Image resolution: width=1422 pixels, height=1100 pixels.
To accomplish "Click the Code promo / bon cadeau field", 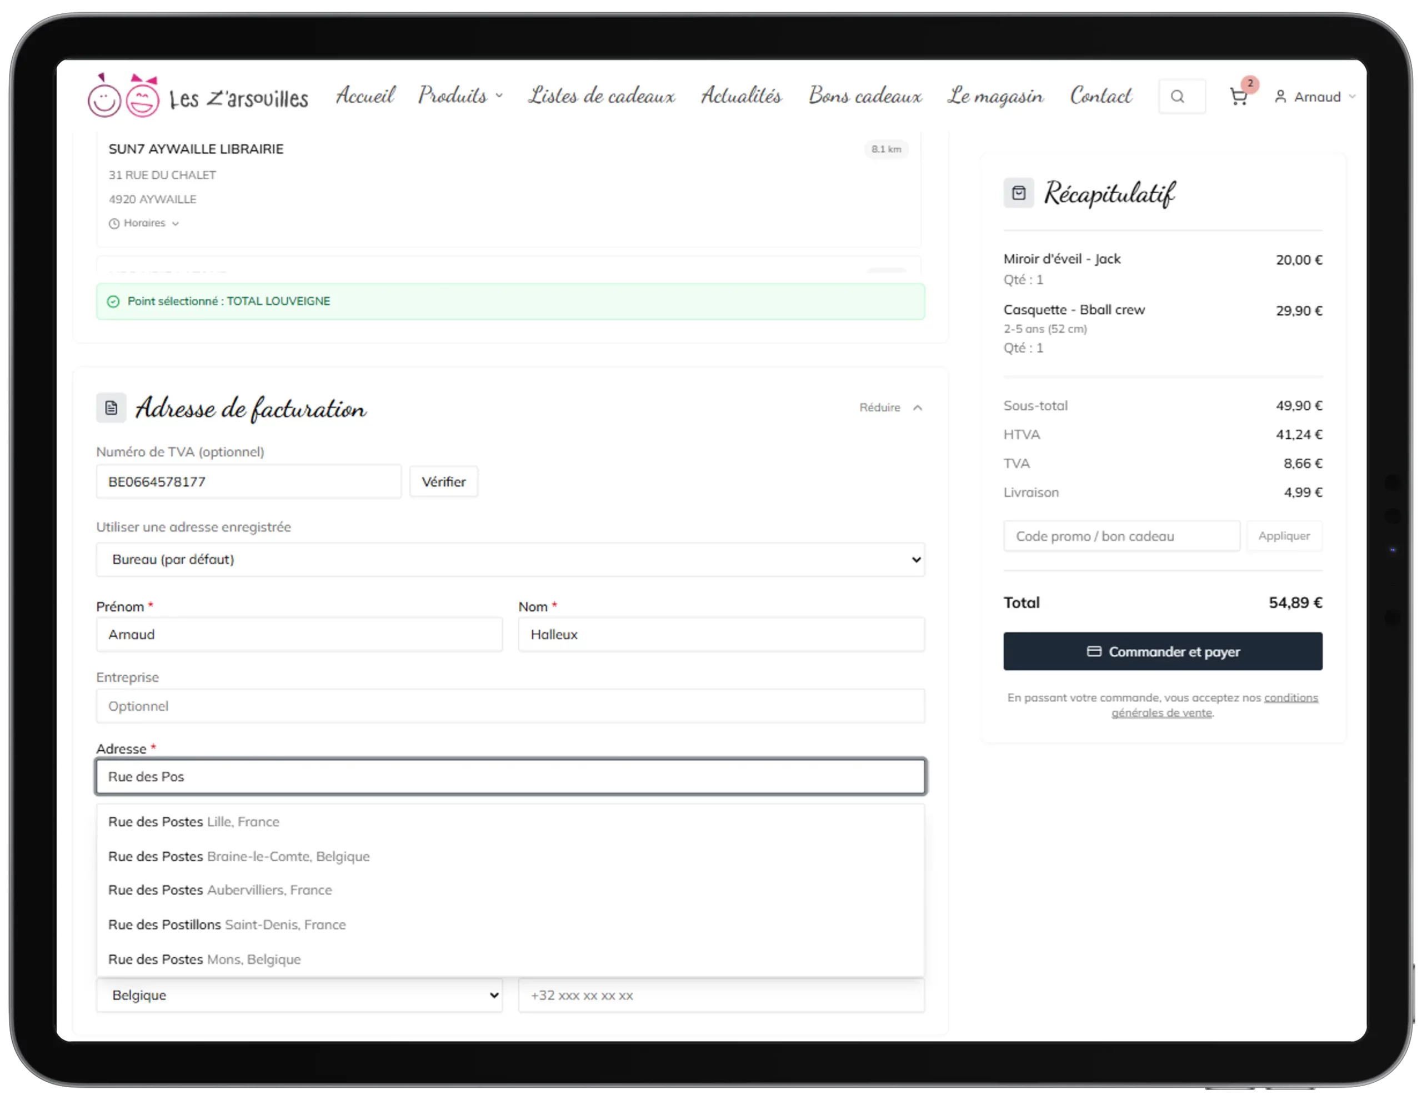I will point(1121,536).
